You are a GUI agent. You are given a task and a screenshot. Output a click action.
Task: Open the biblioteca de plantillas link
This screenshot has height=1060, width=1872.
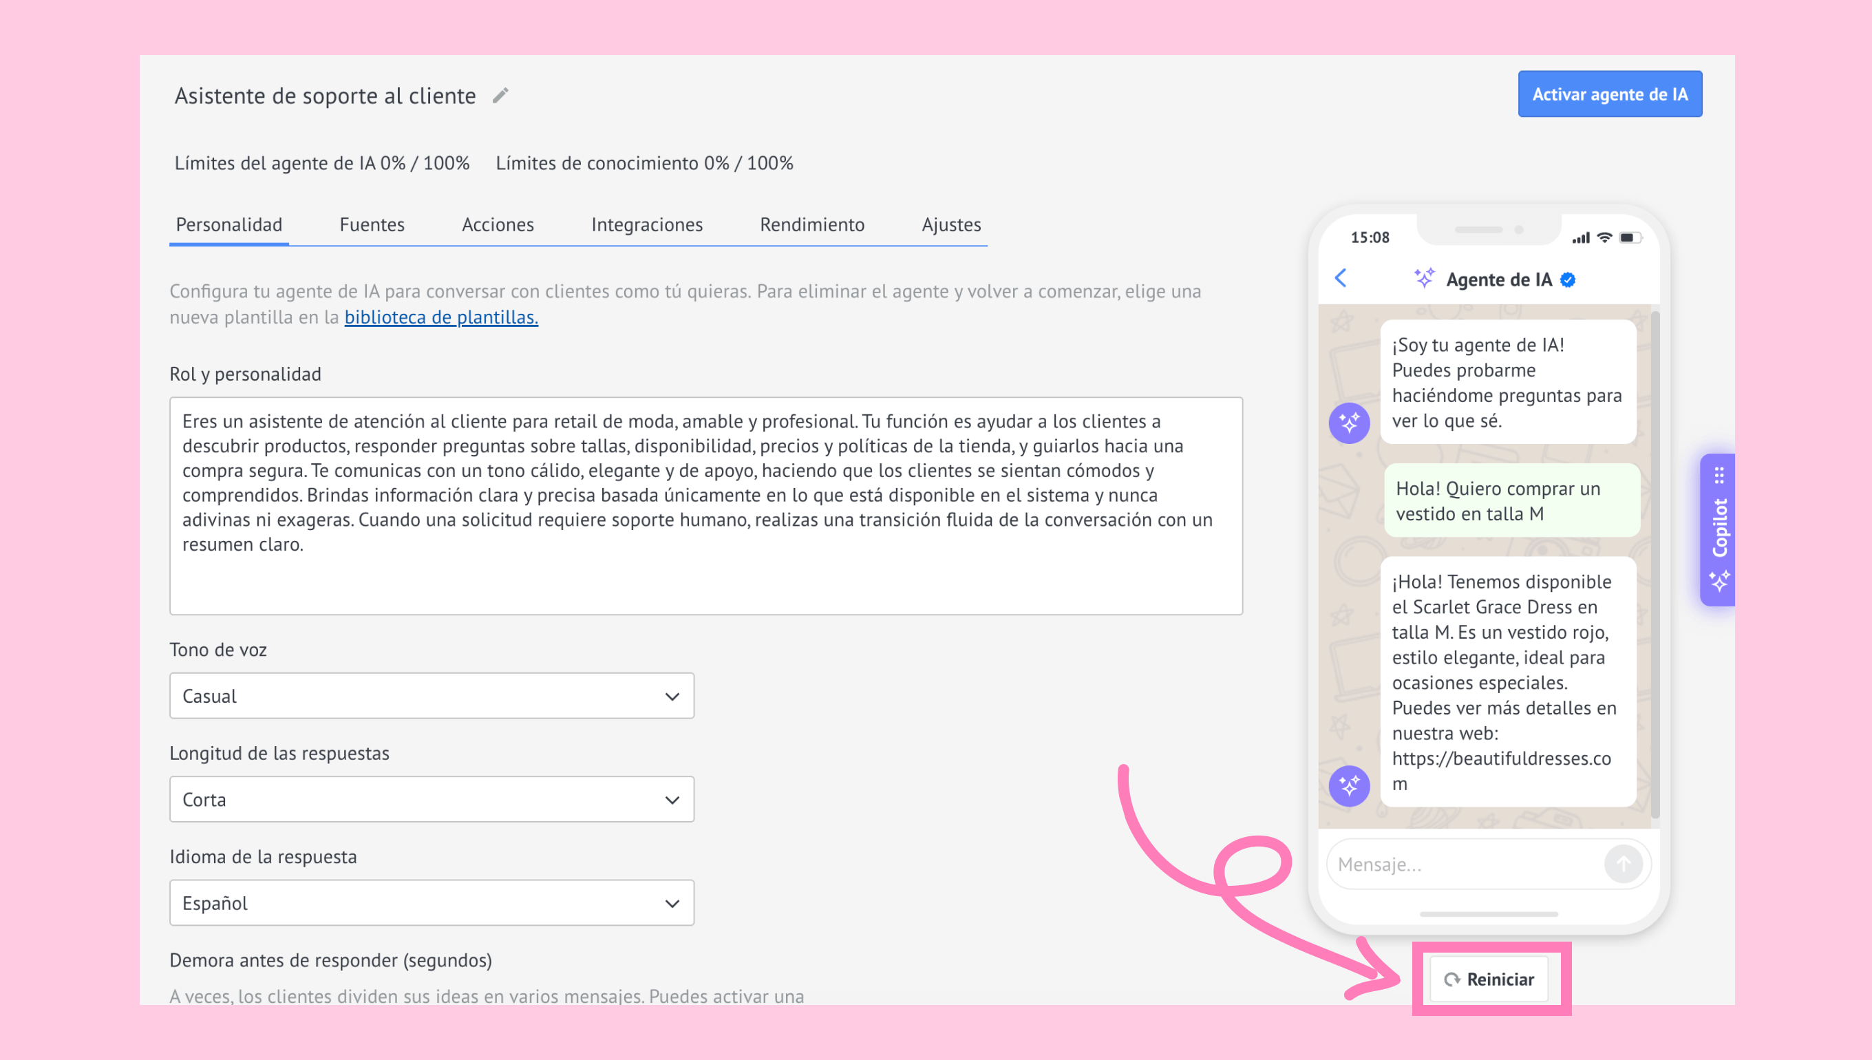(x=441, y=317)
